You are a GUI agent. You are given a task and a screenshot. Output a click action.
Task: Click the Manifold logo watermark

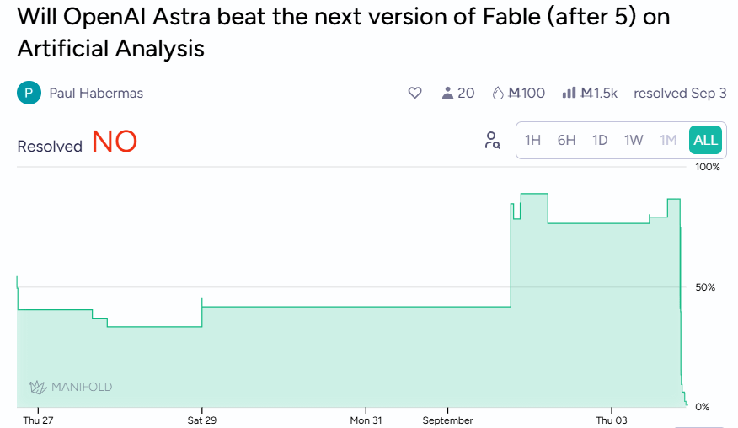(70, 387)
